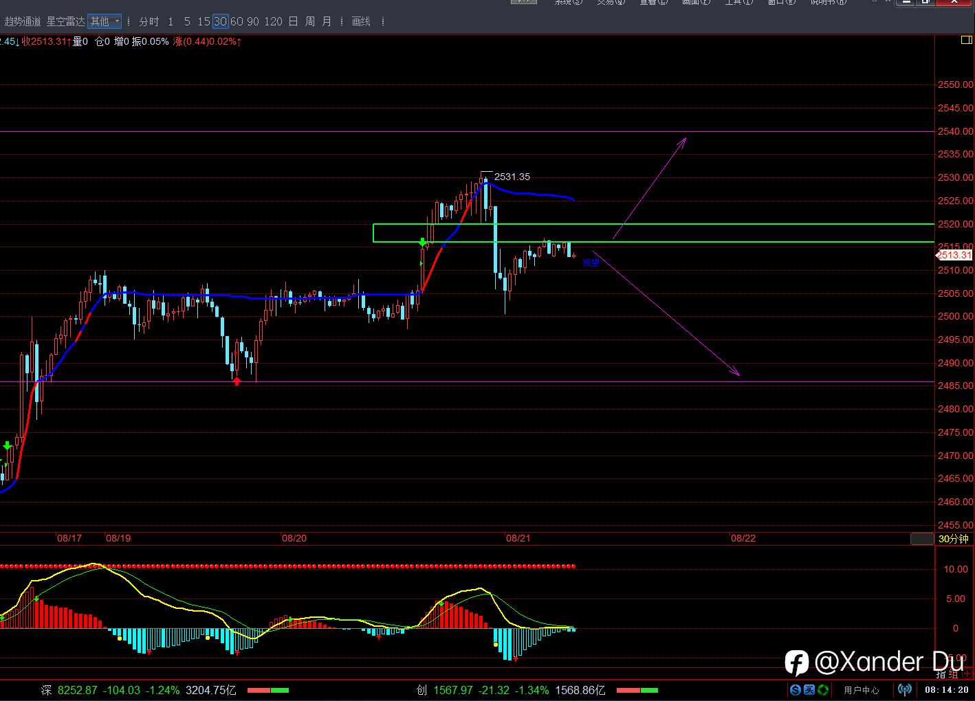This screenshot has height=701, width=975.
Task: Click the blue dollar sign icon
Action: 796,689
